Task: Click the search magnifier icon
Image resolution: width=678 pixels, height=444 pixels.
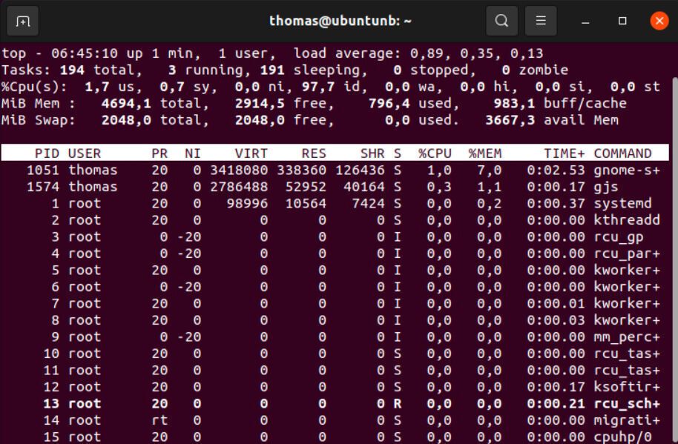Action: [x=501, y=21]
